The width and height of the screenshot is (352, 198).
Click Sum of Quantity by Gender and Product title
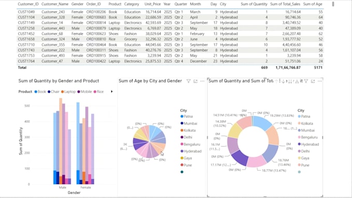(58, 81)
